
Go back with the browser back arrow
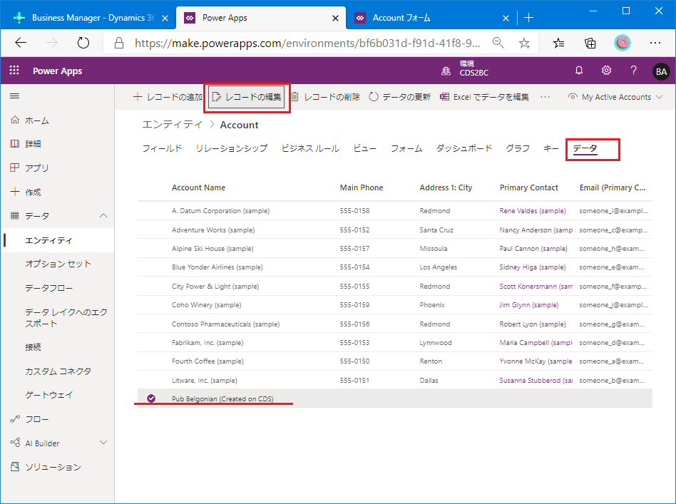(x=21, y=43)
